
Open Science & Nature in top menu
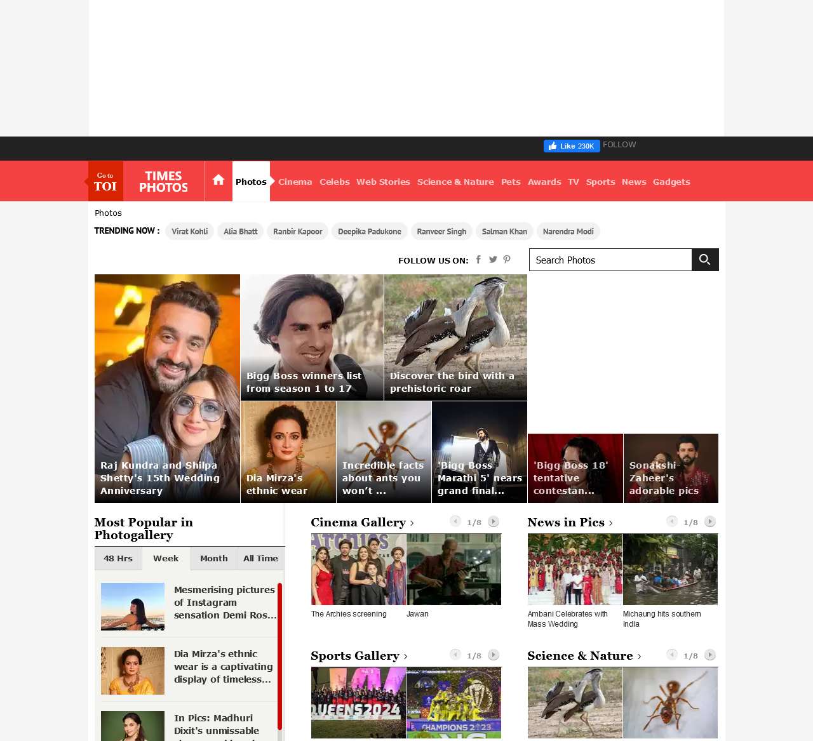point(455,182)
